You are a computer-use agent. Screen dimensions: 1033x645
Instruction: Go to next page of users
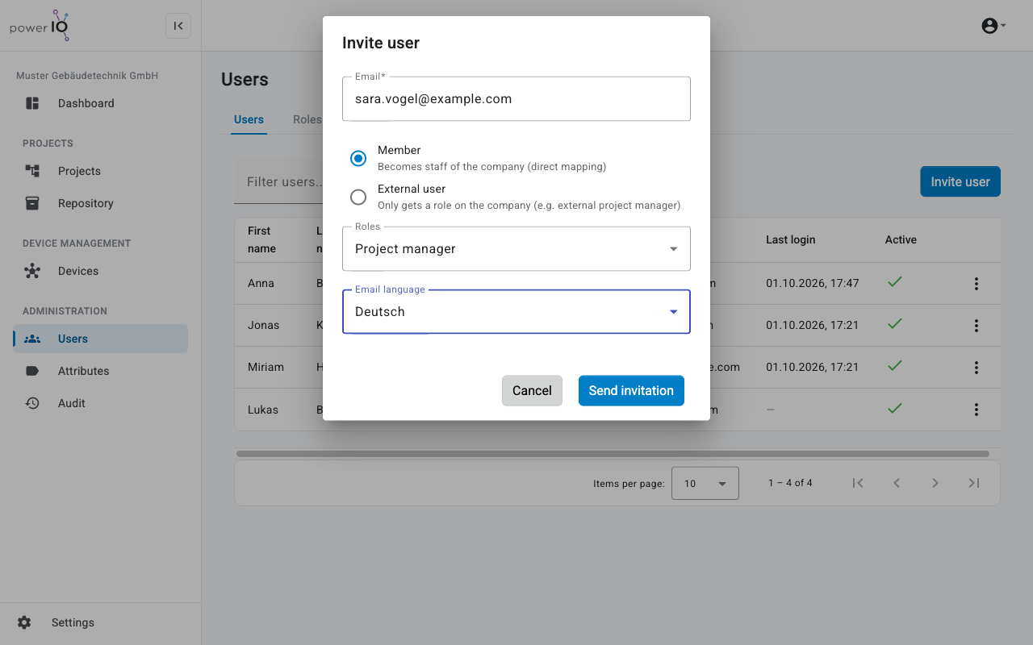pyautogui.click(x=935, y=483)
